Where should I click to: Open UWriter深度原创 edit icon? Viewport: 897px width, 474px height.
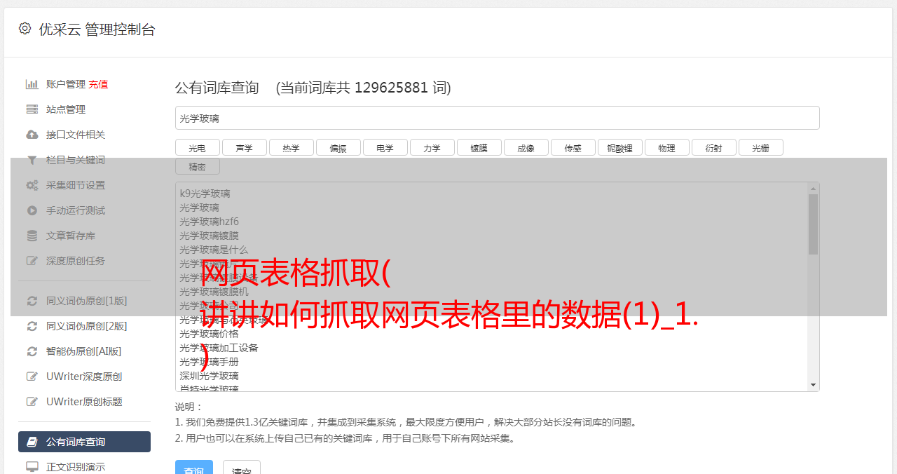32,377
